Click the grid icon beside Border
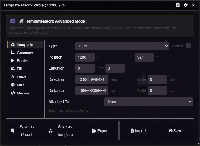Screen dimensions: 200x146 pyautogui.click(x=13, y=60)
